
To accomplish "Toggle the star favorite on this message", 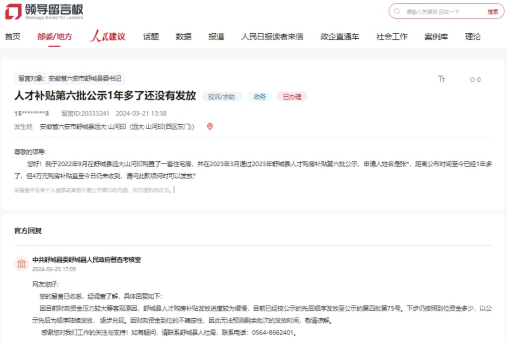I will point(473,79).
